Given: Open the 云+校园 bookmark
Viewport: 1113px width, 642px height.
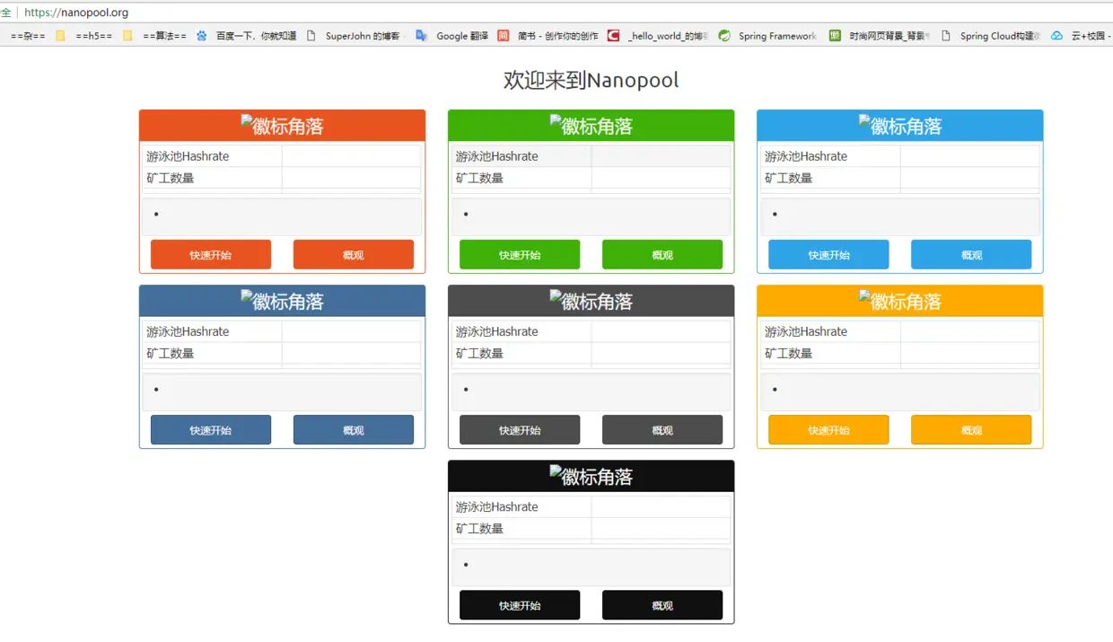Looking at the screenshot, I should [1081, 36].
